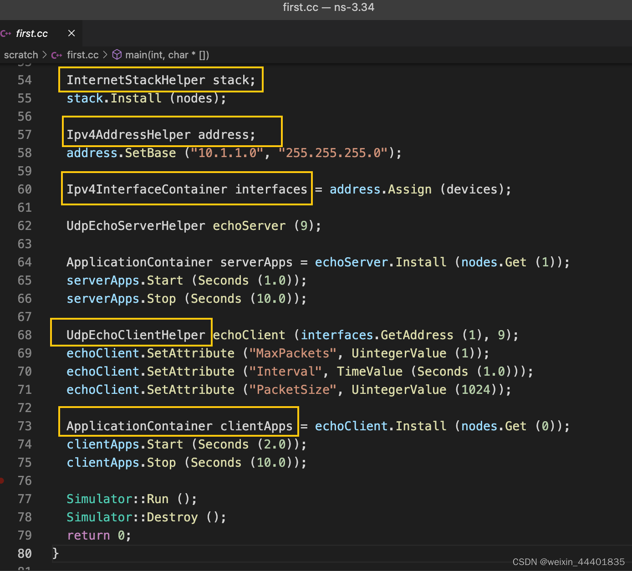The width and height of the screenshot is (632, 571).
Task: Click stack.Install on line 55
Action: pos(114,98)
